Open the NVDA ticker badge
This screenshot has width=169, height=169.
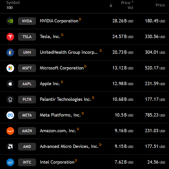coord(27,21)
